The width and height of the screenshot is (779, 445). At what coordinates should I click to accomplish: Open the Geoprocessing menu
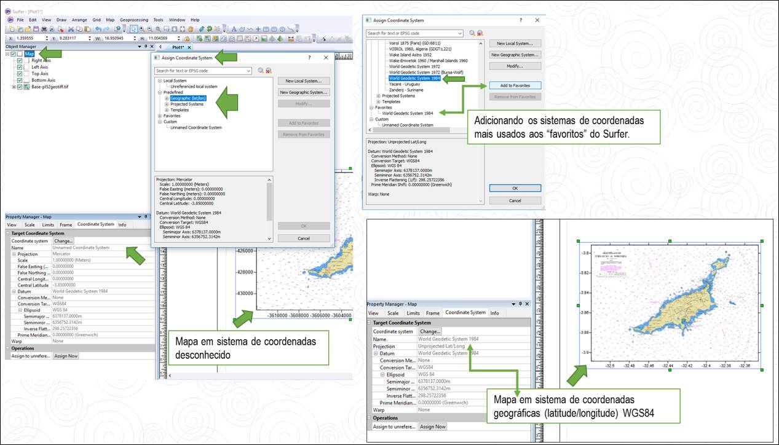tap(134, 20)
